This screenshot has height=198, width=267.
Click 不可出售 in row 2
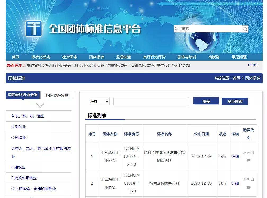pyautogui.click(x=248, y=183)
